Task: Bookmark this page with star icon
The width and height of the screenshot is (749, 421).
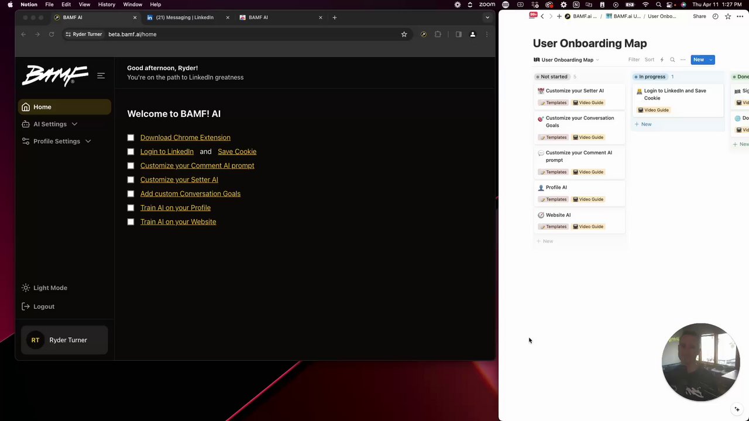Action: [x=404, y=34]
